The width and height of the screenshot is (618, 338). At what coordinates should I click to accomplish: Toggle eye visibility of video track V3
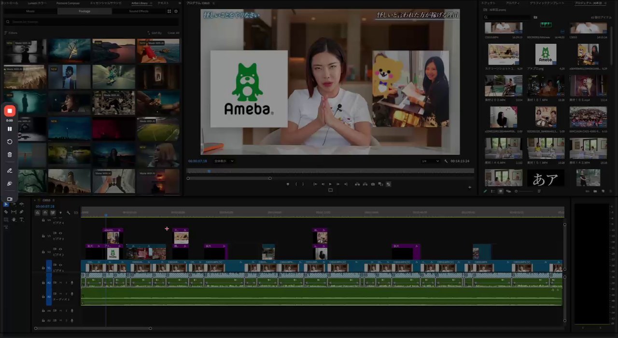[x=60, y=233]
